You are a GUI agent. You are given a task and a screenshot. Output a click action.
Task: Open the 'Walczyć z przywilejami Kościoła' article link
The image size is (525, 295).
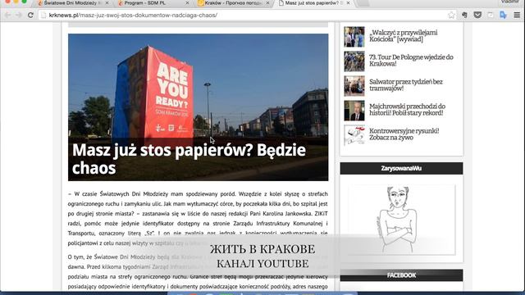[403, 36]
